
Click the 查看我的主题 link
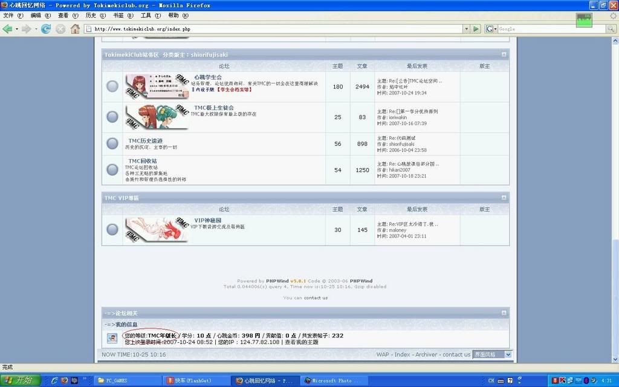(x=302, y=342)
